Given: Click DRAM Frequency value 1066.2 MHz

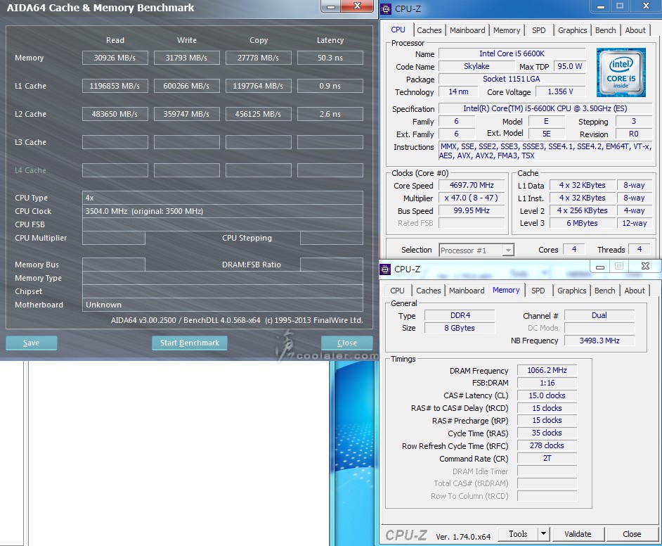Looking at the screenshot, I should click(547, 370).
